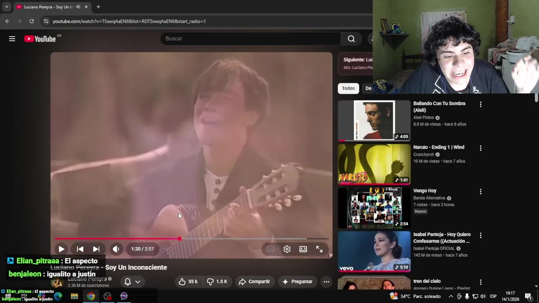Image resolution: width=539 pixels, height=303 pixels.
Task: Open Isabel Pantoja vevo thumbnail
Action: coord(374,251)
